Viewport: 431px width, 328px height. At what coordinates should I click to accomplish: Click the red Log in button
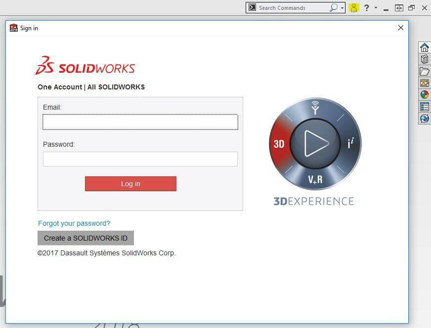click(x=130, y=184)
